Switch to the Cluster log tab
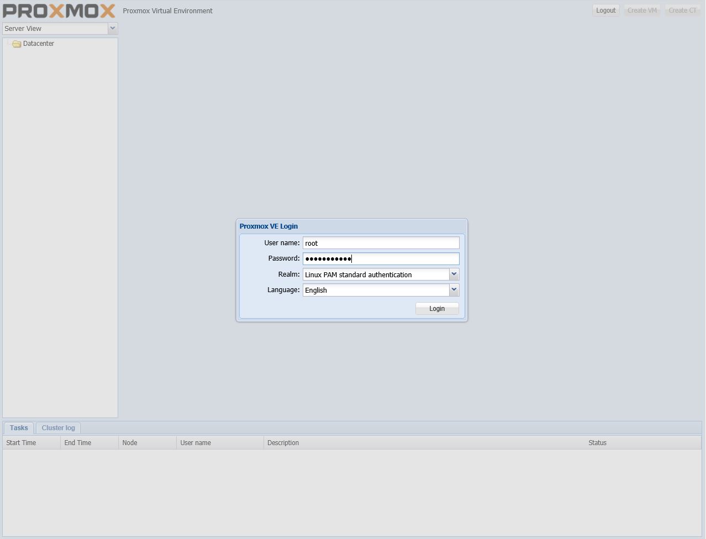Viewport: 706px width, 539px height. (58, 428)
